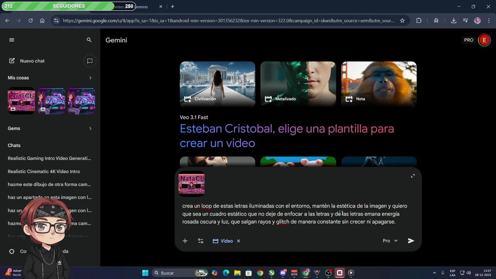Close the current Gemini tab

pyautogui.click(x=161, y=7)
